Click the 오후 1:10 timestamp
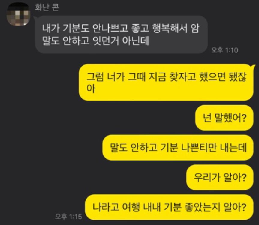 tap(225, 50)
